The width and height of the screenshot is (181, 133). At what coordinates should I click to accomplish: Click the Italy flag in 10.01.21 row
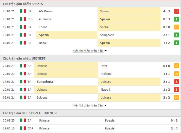click(x=23, y=90)
